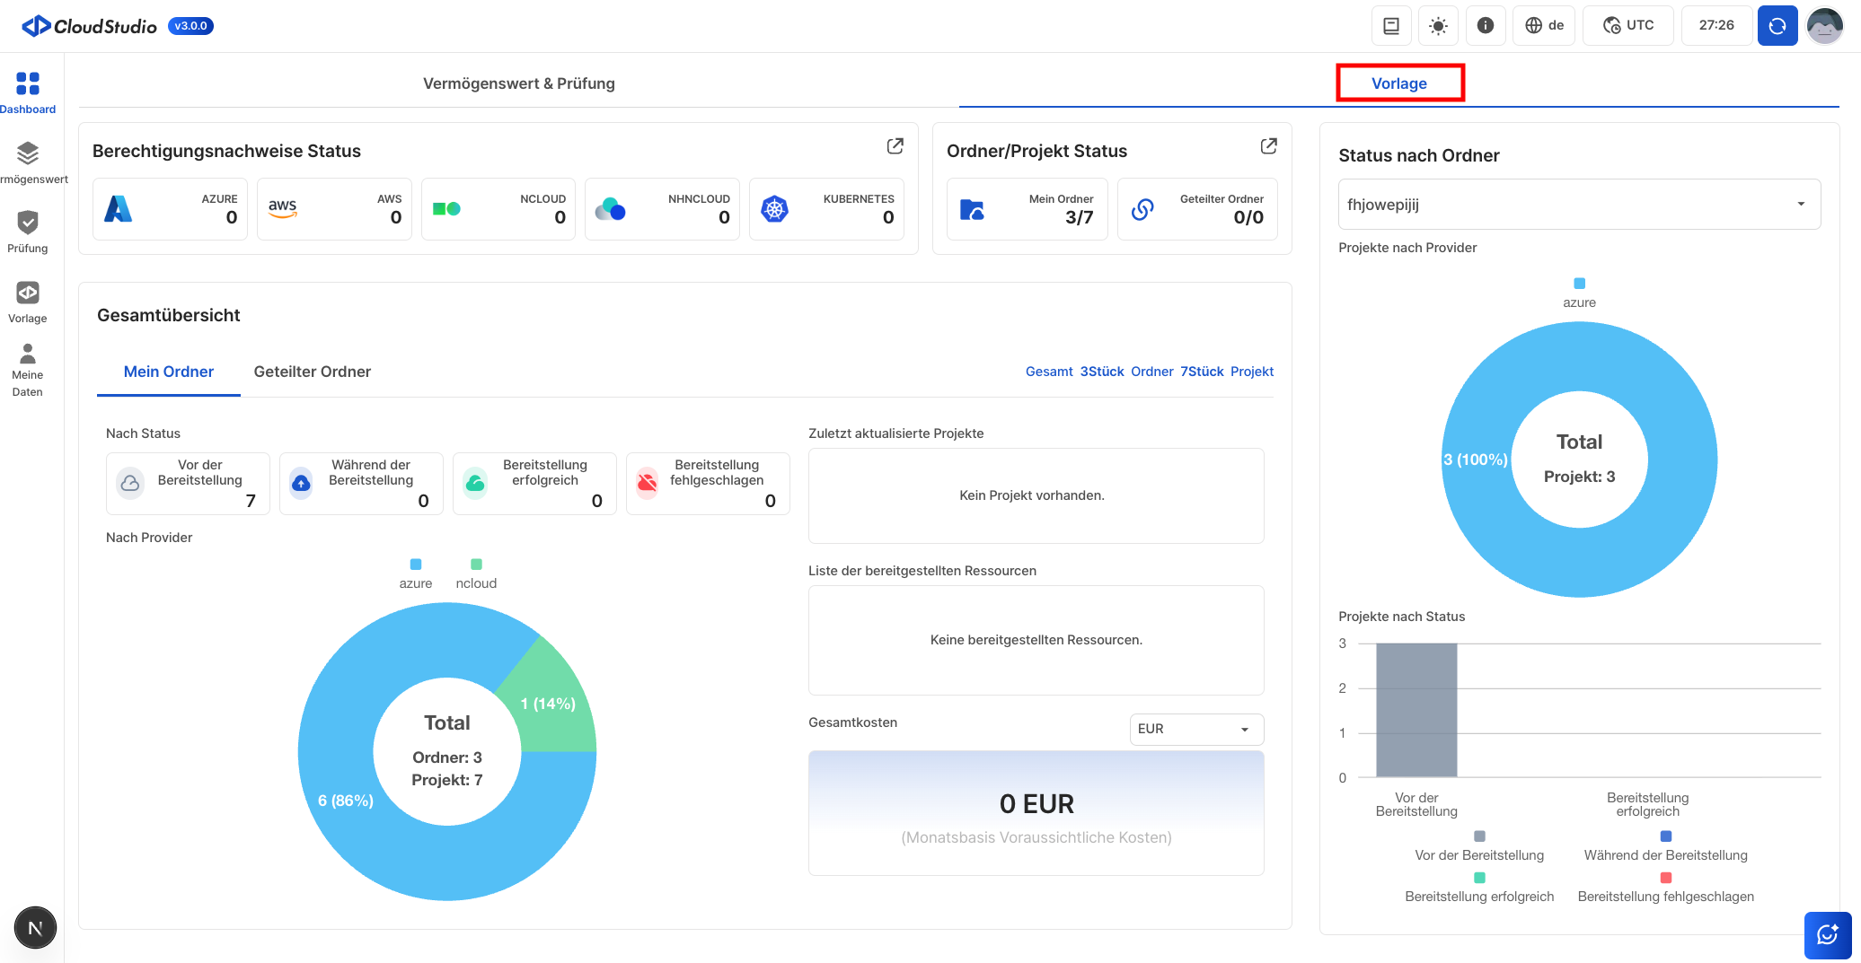
Task: Open the Dashboard sidebar icon
Action: pyautogui.click(x=28, y=84)
